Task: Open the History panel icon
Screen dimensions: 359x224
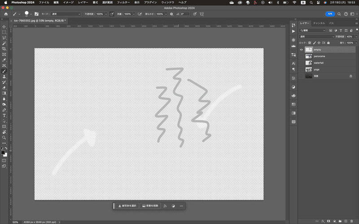Action: 293,25
